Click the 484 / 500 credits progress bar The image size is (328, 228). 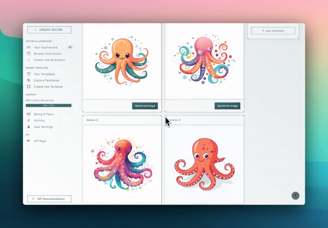click(49, 105)
